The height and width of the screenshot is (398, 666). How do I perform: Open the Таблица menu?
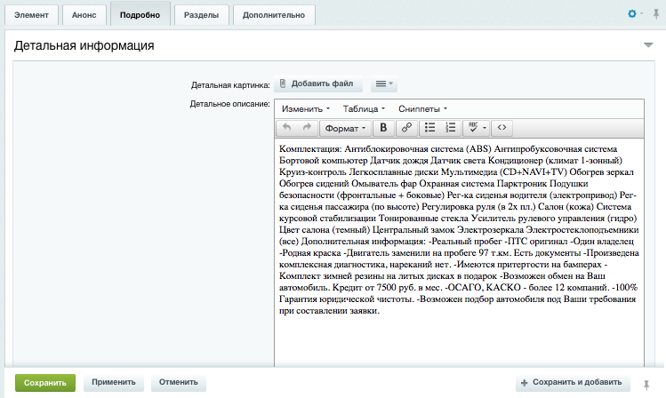364,107
